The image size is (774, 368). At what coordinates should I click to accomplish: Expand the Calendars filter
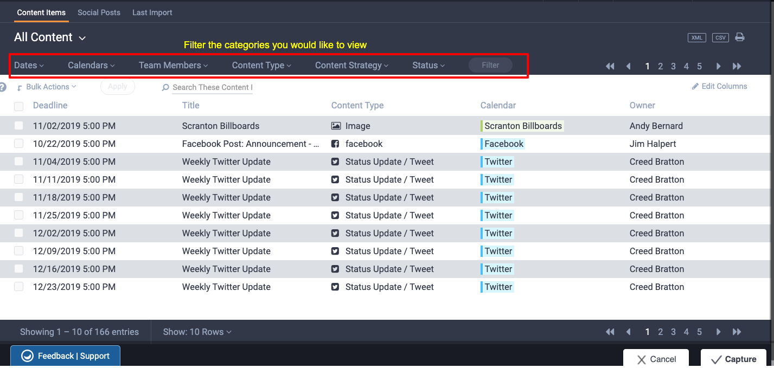91,65
